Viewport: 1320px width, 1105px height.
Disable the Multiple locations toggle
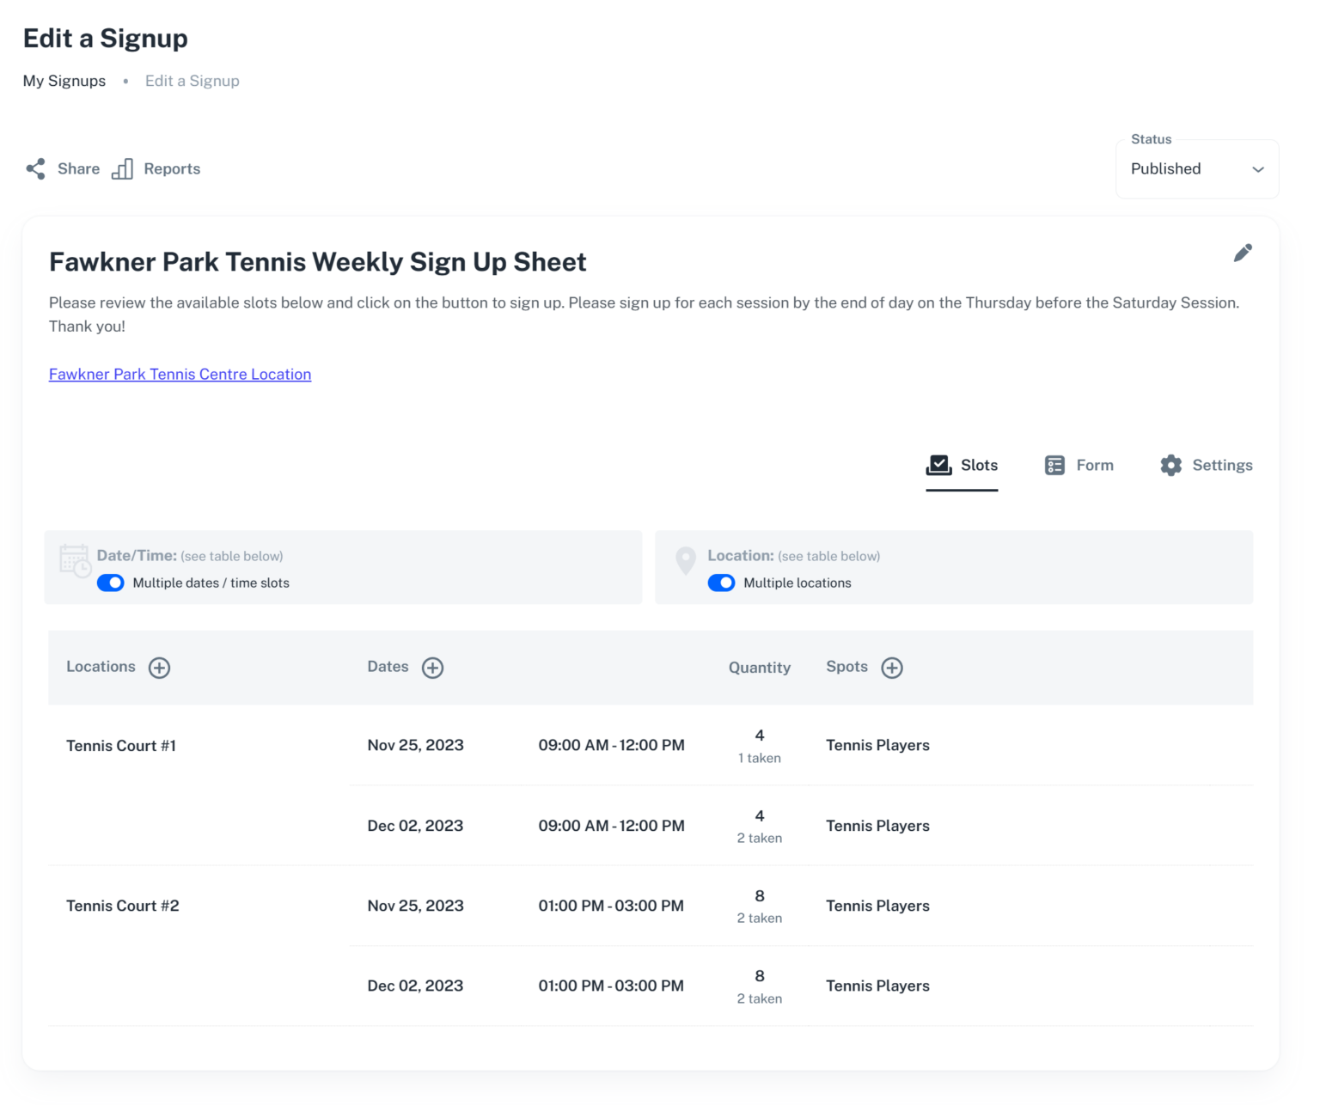tap(721, 583)
